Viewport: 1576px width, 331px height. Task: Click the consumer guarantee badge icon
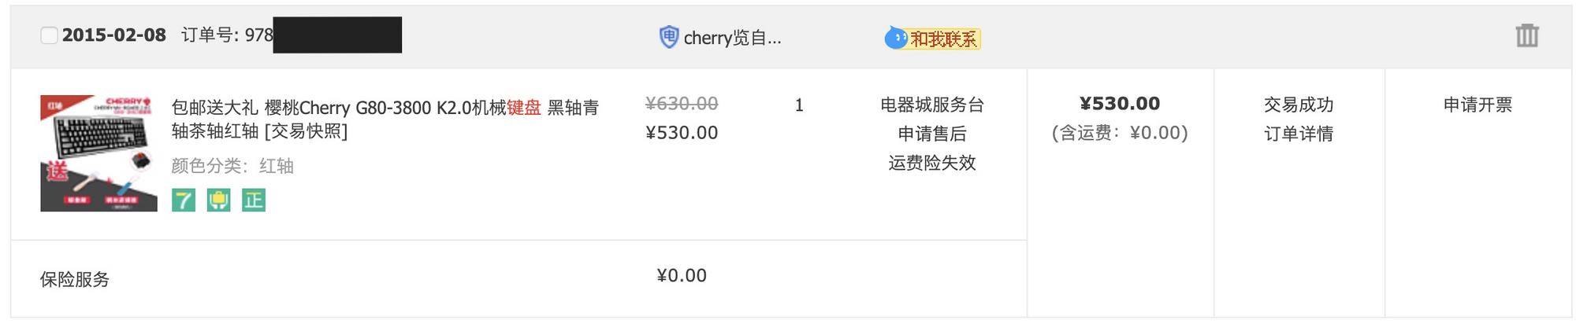[218, 200]
